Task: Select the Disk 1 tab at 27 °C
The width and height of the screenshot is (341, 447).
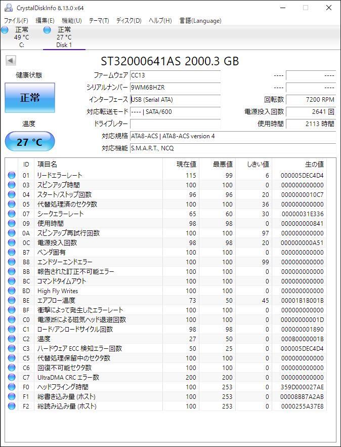Action: (64, 37)
